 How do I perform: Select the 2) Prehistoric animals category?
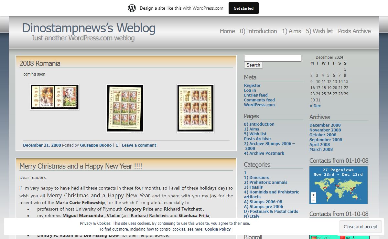pos(266,182)
